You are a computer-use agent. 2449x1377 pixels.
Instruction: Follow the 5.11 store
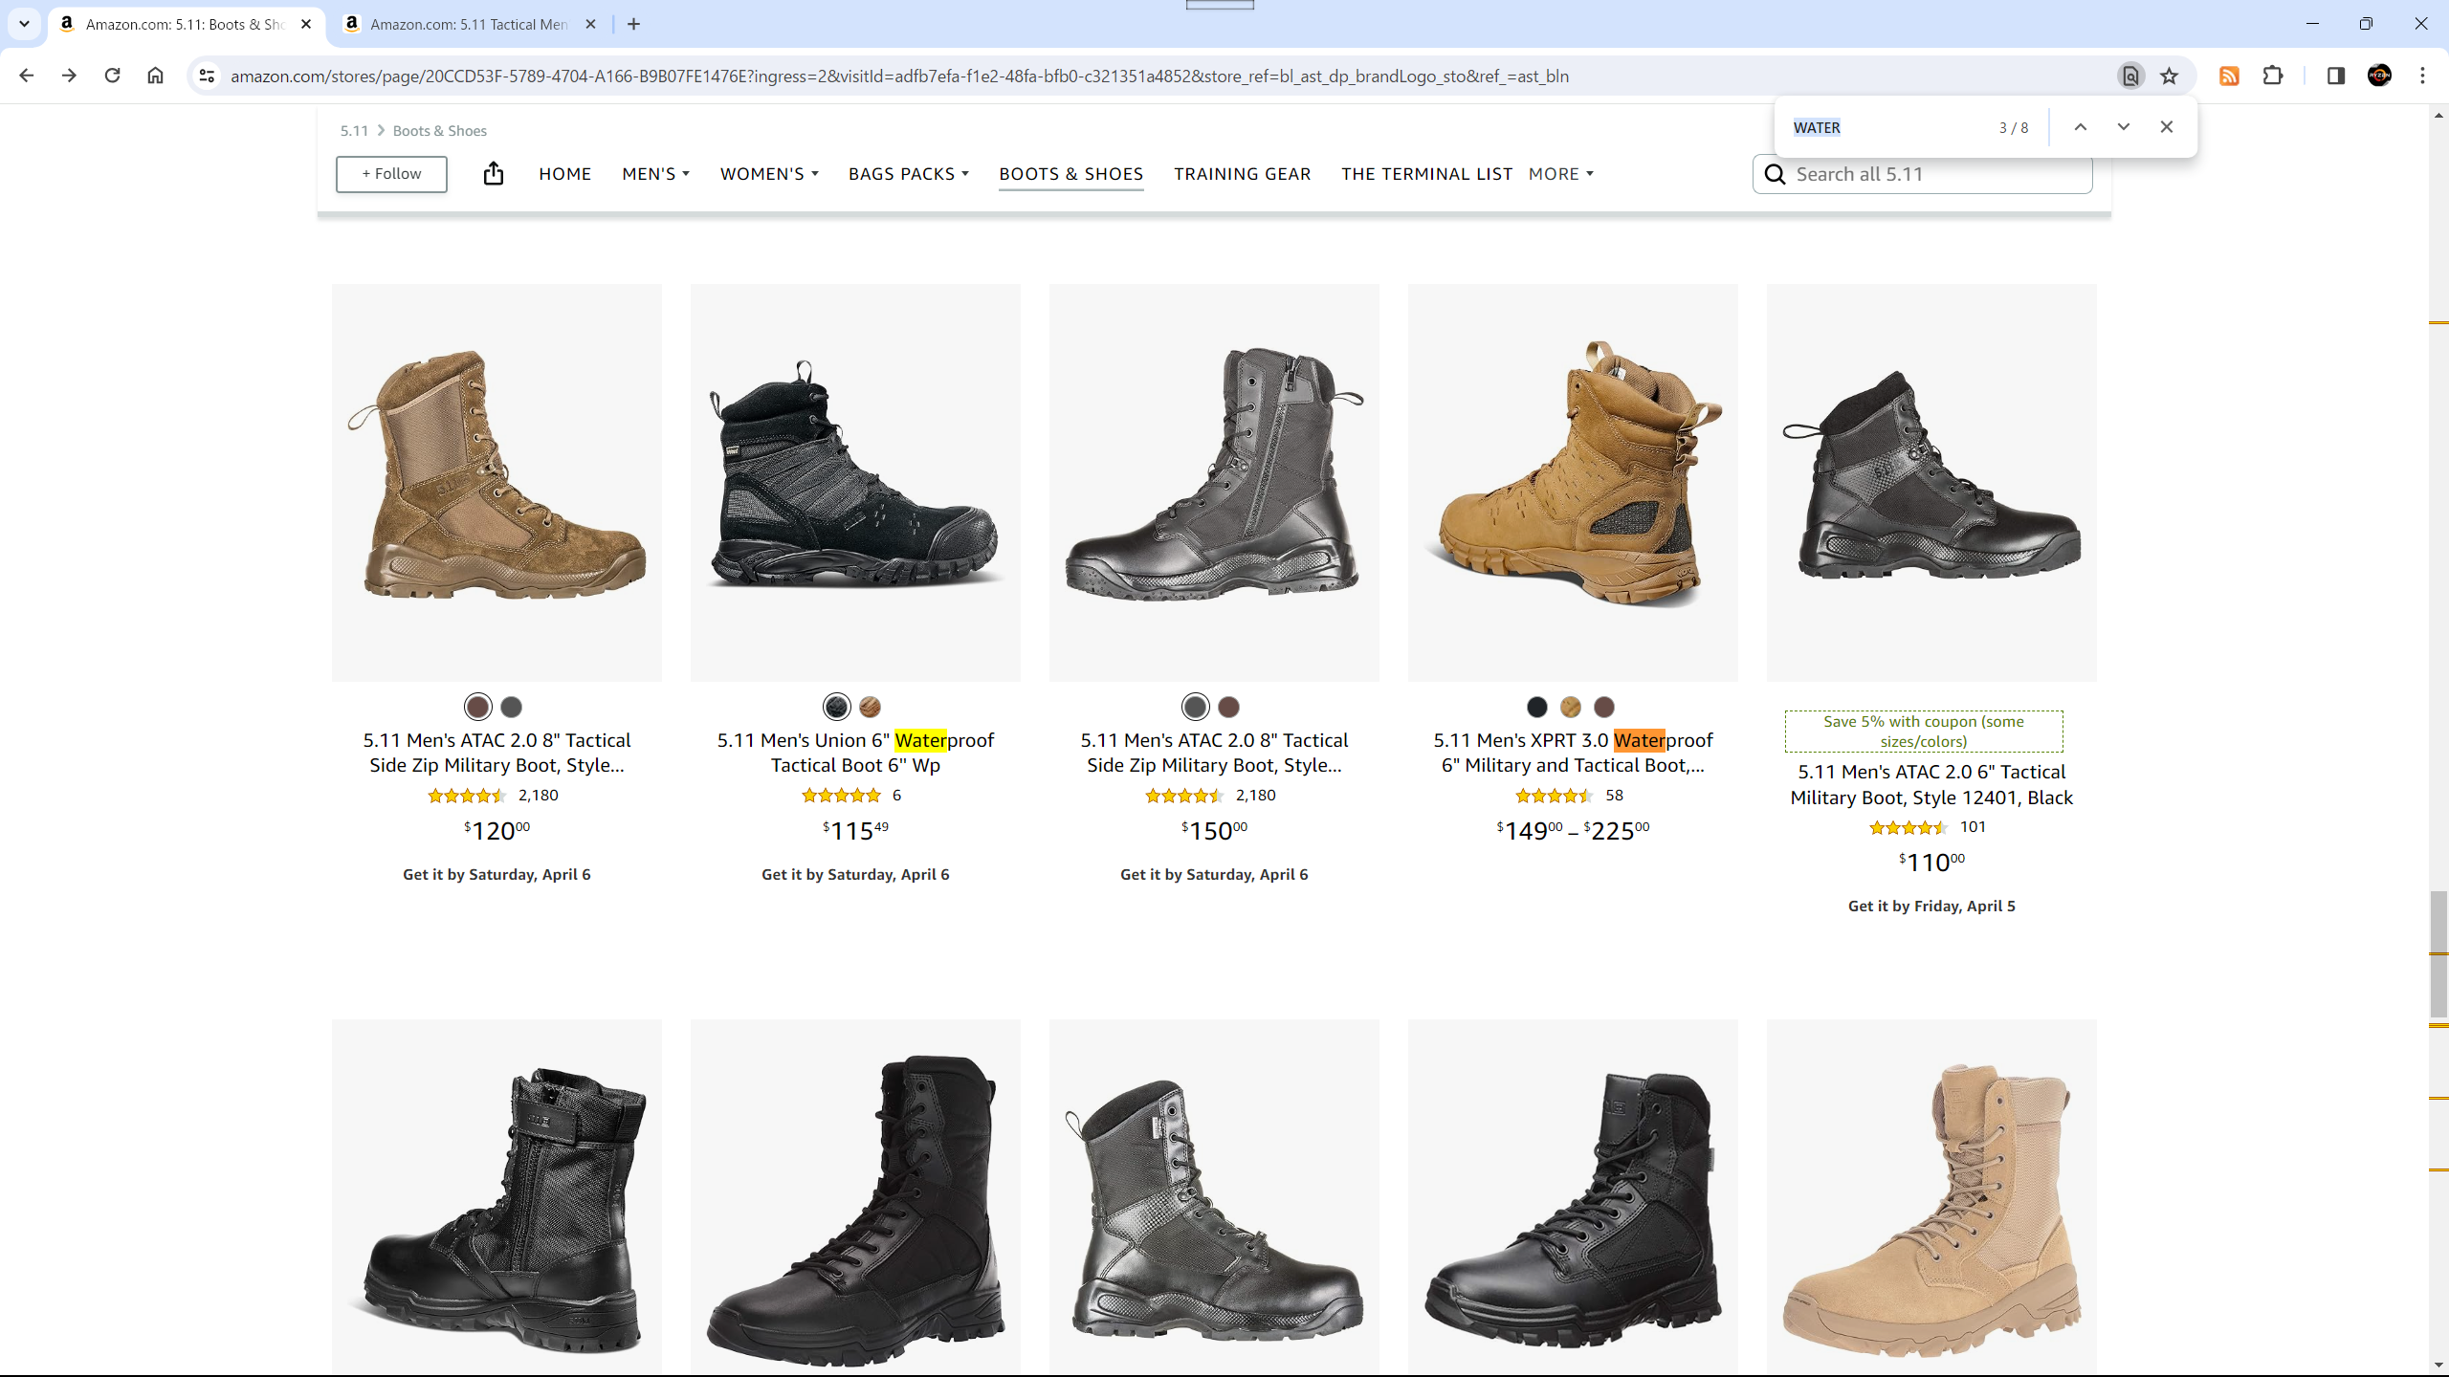coord(391,173)
